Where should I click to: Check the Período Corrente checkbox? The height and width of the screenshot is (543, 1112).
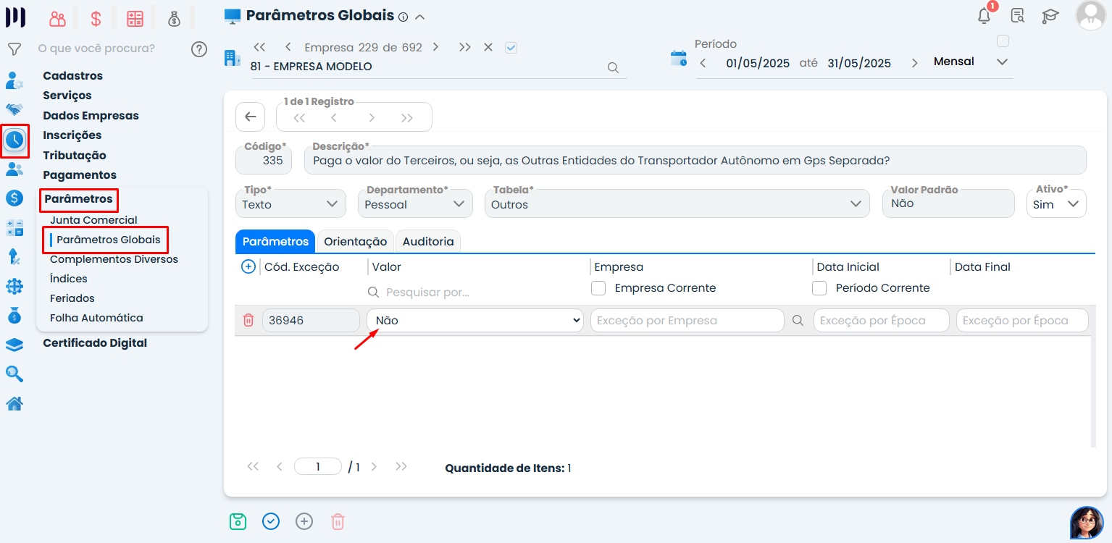tap(819, 288)
